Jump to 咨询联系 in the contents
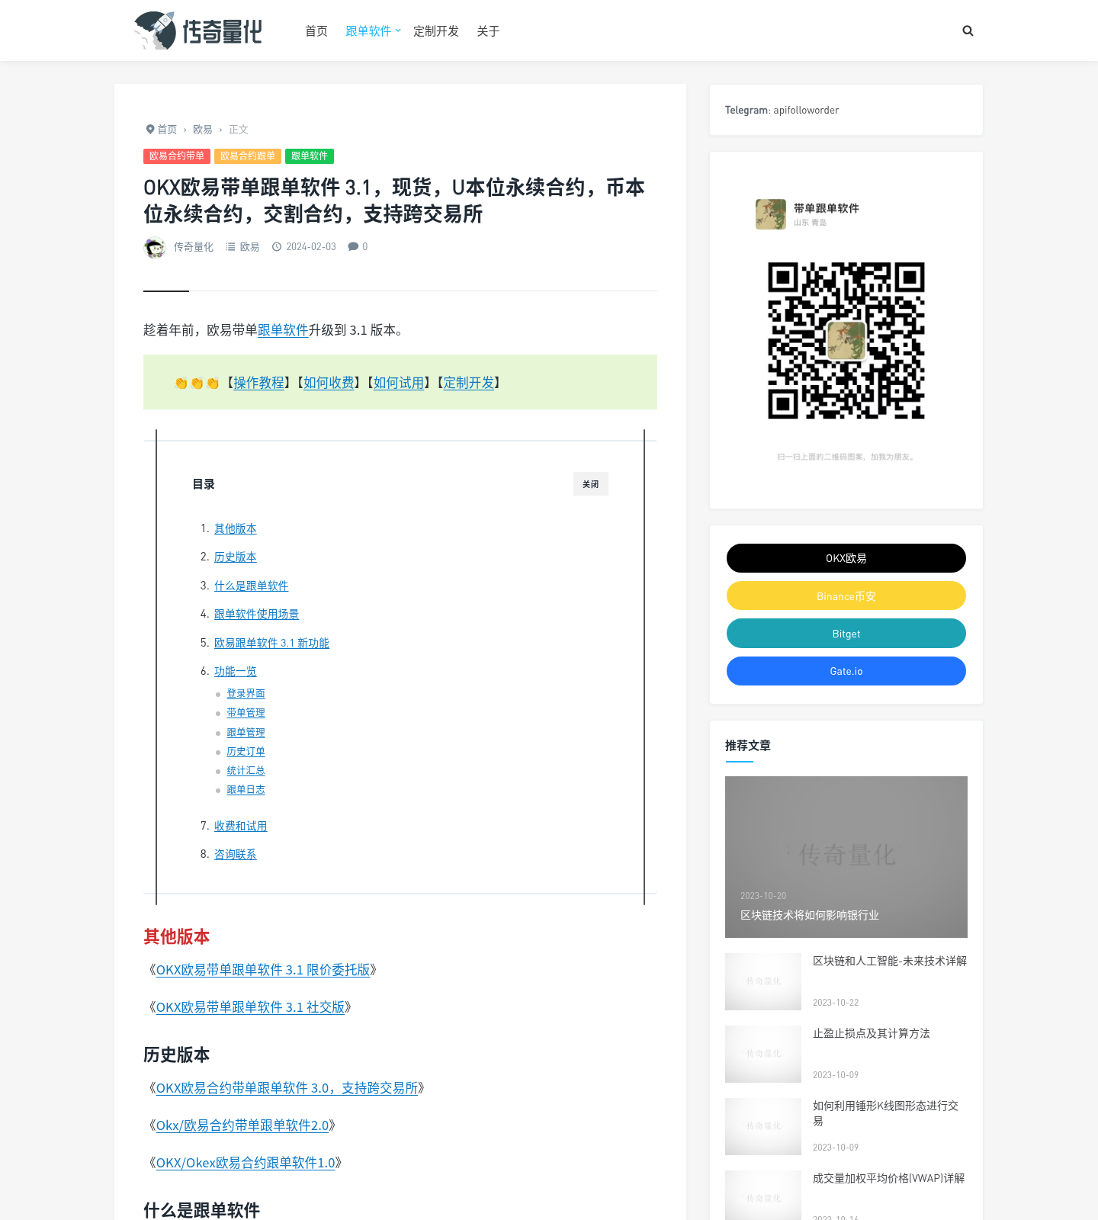This screenshot has height=1220, width=1098. [x=236, y=855]
